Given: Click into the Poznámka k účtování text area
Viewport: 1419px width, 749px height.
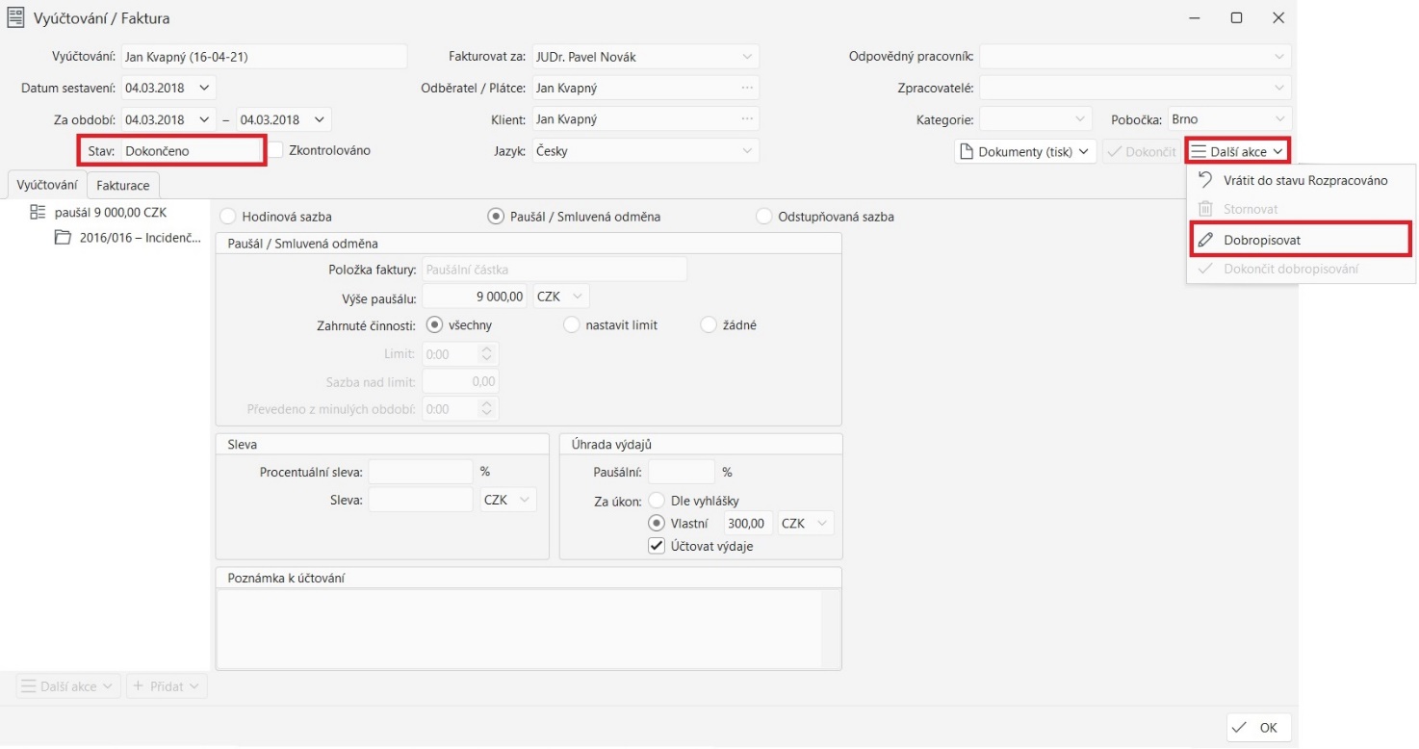Looking at the screenshot, I should (x=520, y=628).
